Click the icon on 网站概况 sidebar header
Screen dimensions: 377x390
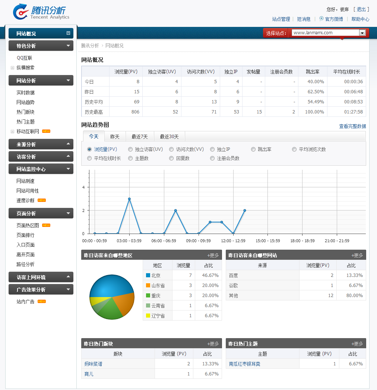click(x=68, y=33)
